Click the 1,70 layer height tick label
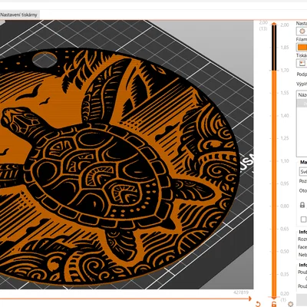 click(x=285, y=70)
